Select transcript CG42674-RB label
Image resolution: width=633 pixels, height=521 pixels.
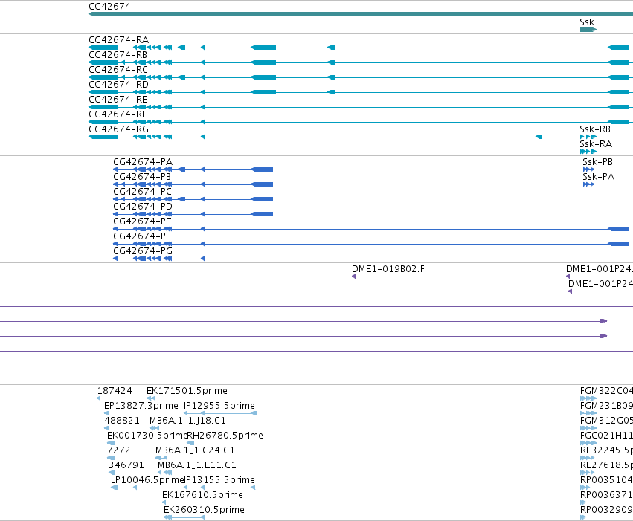coord(118,55)
